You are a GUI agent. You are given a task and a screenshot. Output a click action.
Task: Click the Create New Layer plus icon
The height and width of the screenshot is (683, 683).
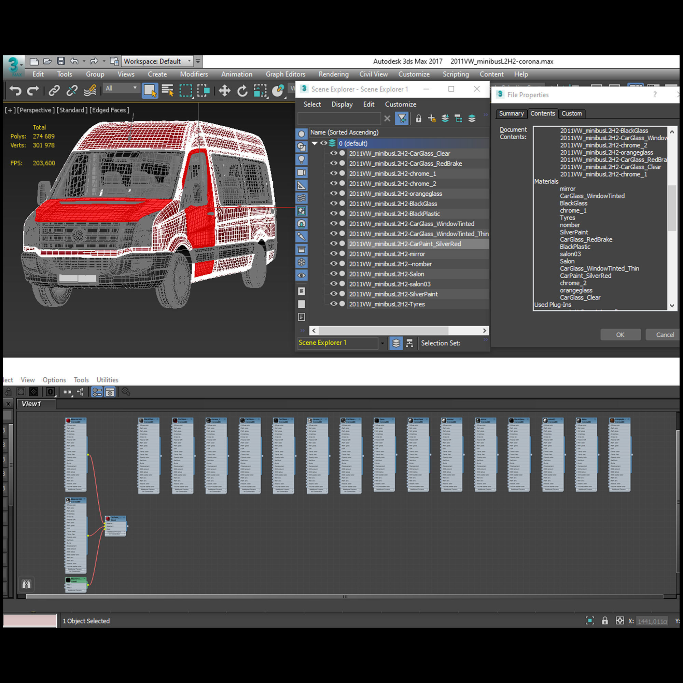432,119
